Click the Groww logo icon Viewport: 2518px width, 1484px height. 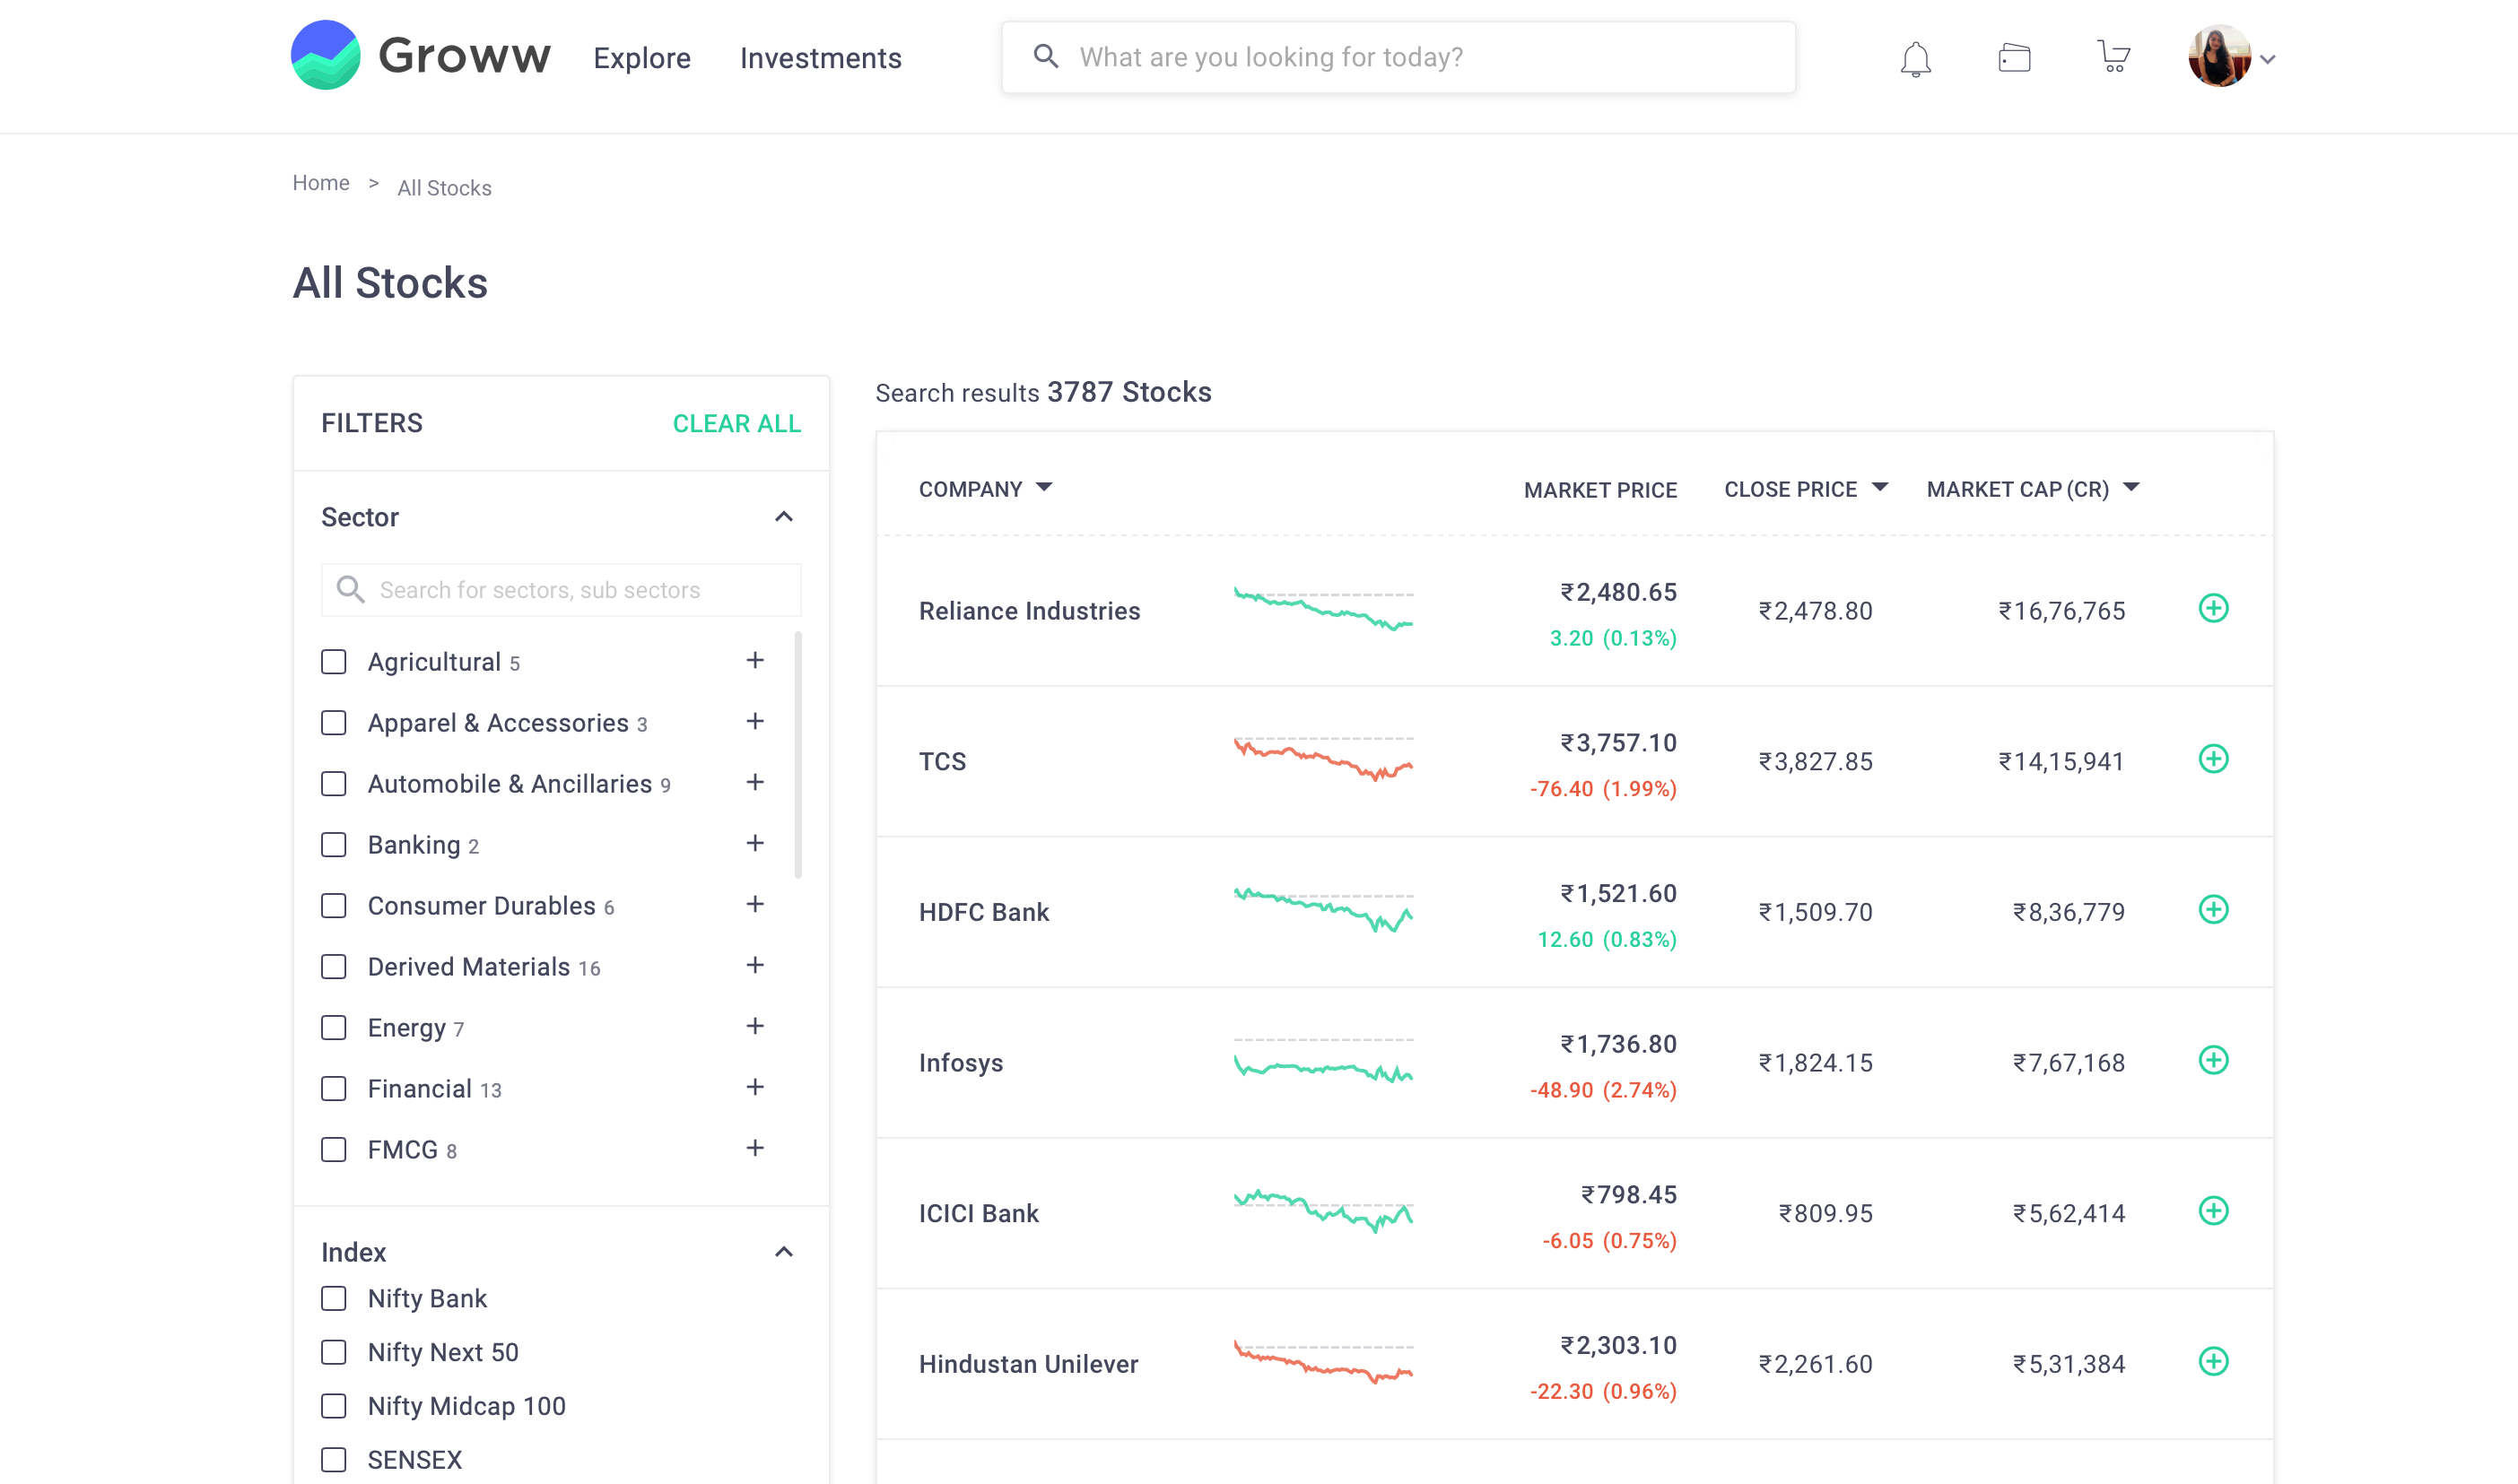[x=325, y=55]
